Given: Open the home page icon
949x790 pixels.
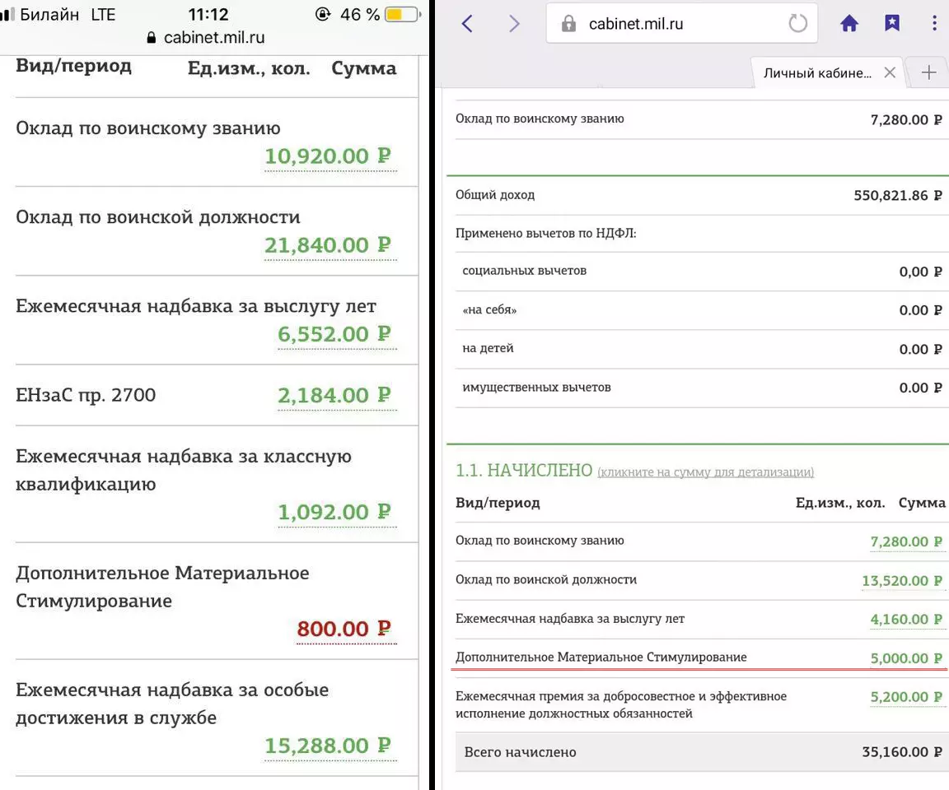Looking at the screenshot, I should (849, 24).
